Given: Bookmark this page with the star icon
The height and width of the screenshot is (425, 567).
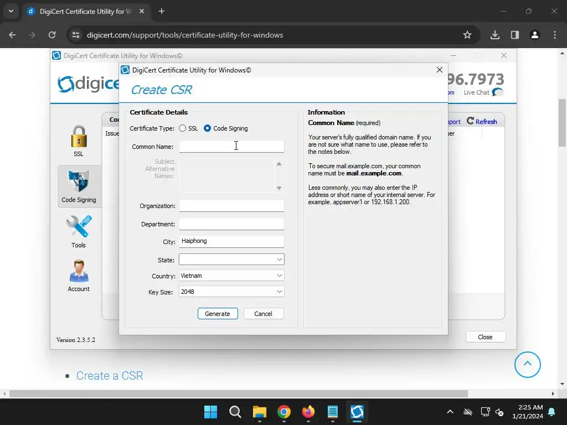Looking at the screenshot, I should [467, 35].
